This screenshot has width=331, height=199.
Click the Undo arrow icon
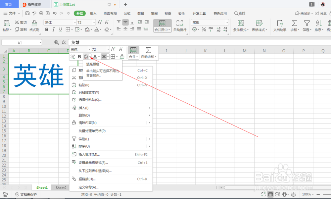tap(55, 13)
